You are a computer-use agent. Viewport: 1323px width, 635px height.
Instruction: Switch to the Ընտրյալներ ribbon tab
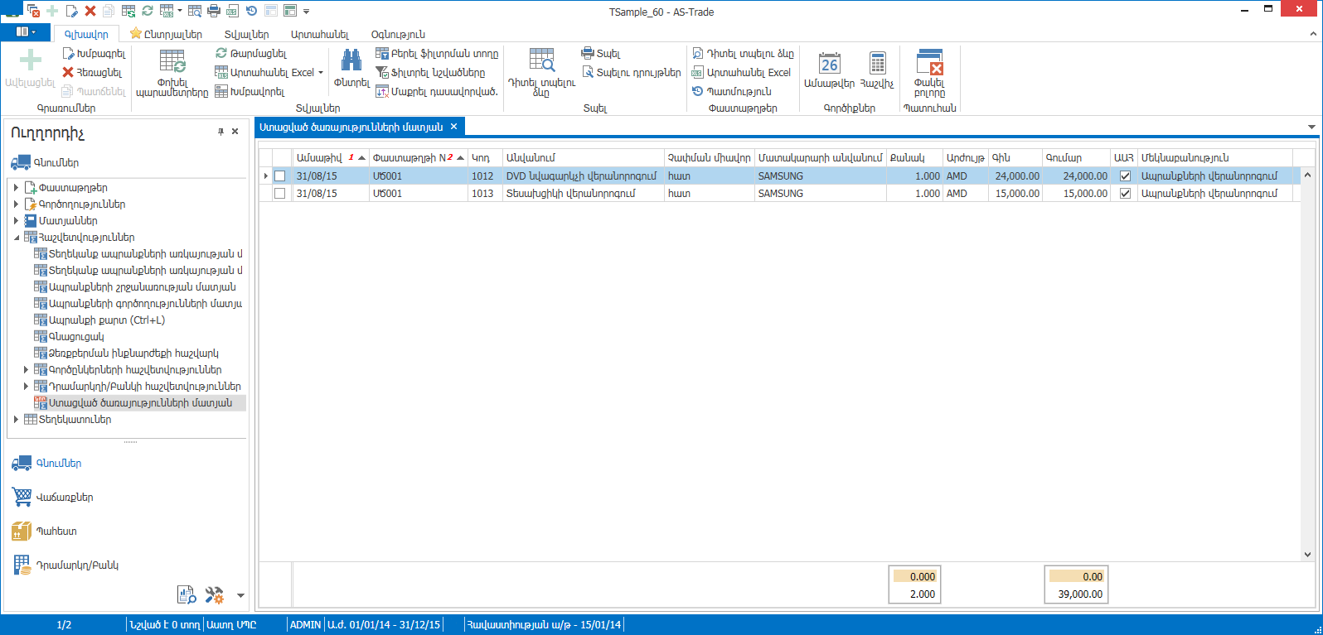(167, 34)
